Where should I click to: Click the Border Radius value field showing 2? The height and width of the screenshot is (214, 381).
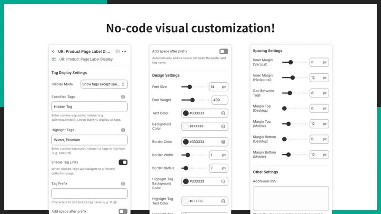coord(219,168)
